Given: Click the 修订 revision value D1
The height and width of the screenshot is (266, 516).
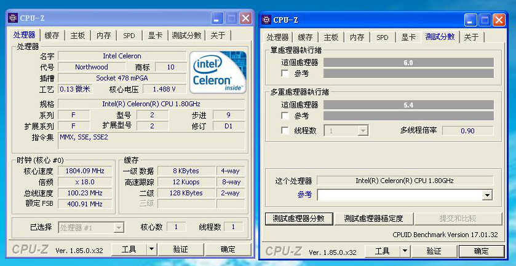Looking at the screenshot, I should coord(229,126).
